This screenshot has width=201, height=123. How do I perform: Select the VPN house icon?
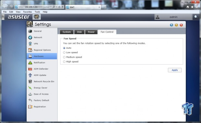click(x=30, y=44)
